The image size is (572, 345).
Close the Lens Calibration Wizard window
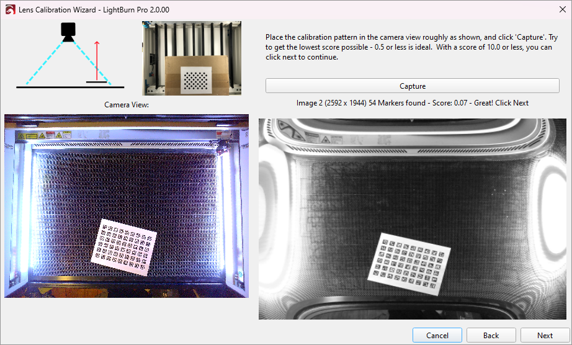(x=557, y=9)
